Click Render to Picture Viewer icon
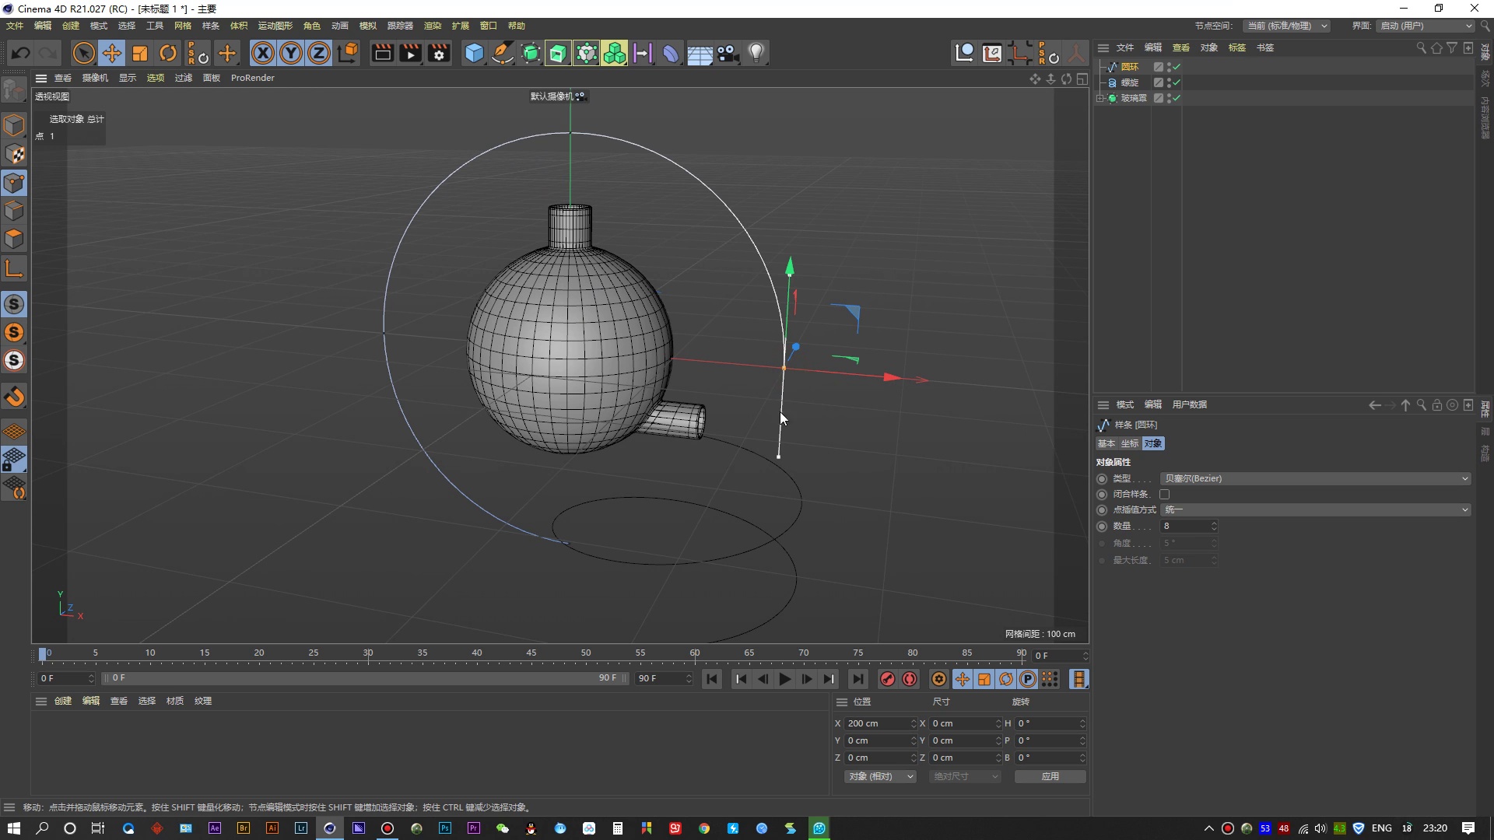 tap(410, 53)
